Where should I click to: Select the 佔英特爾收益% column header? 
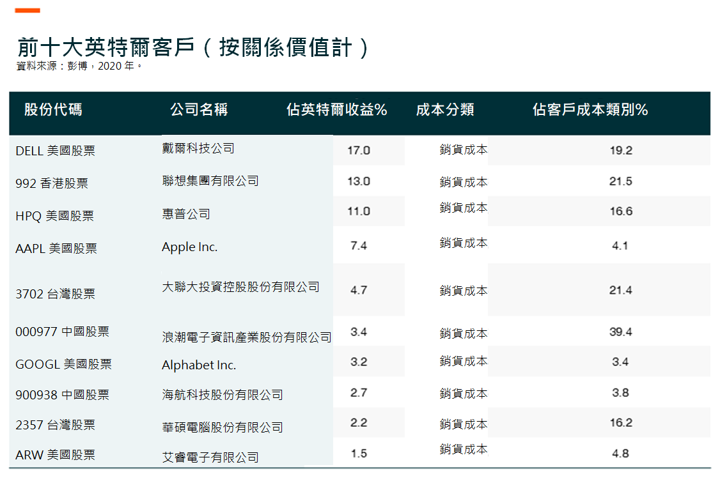336,110
